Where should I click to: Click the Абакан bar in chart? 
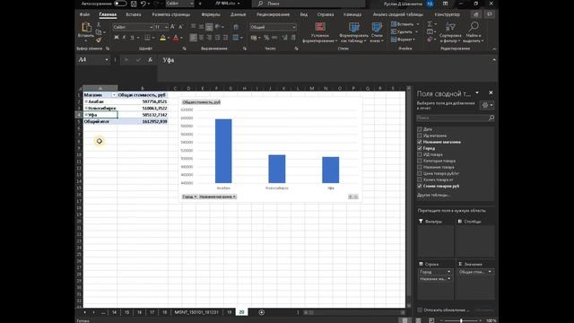[223, 151]
